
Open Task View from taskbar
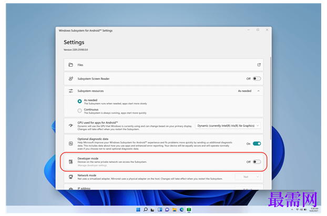pyautogui.click(x=152, y=210)
